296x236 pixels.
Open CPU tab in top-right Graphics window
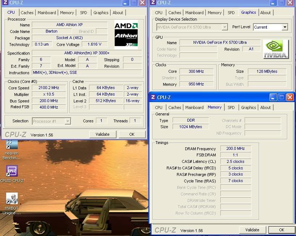click(x=158, y=13)
